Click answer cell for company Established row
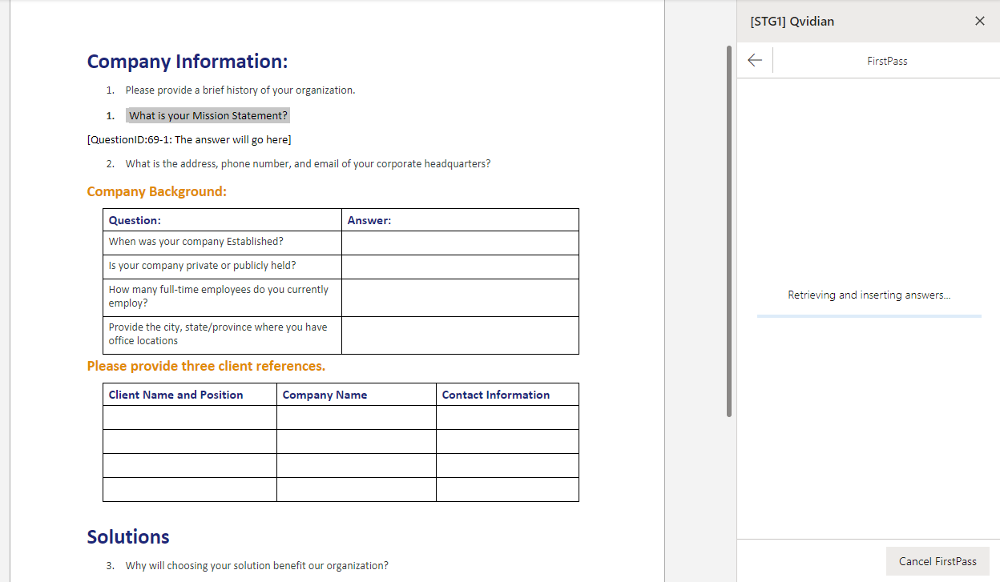1000x582 pixels. pos(460,243)
